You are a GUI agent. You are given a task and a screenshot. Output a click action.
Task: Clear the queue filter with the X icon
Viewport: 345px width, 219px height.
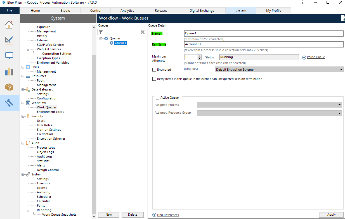pos(143,32)
